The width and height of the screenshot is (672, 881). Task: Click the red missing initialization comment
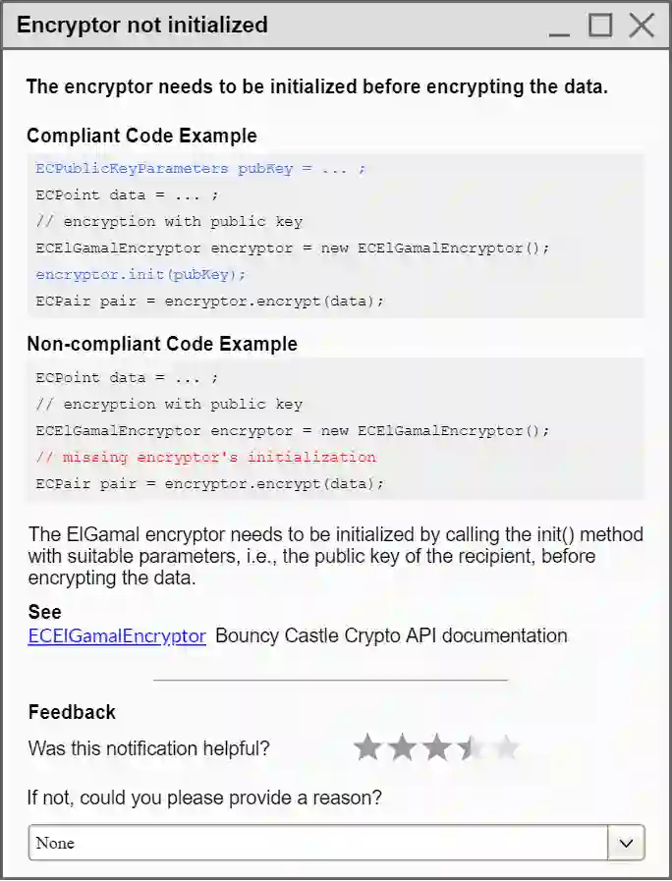(205, 457)
